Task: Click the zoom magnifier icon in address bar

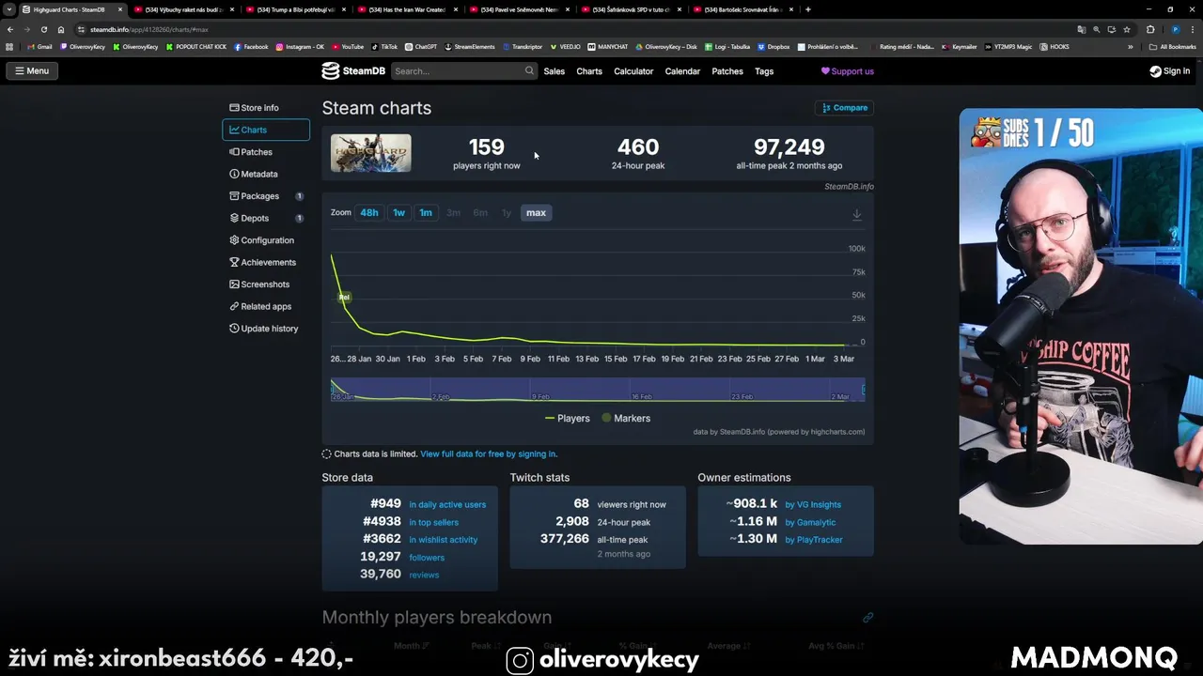Action: [1096, 29]
